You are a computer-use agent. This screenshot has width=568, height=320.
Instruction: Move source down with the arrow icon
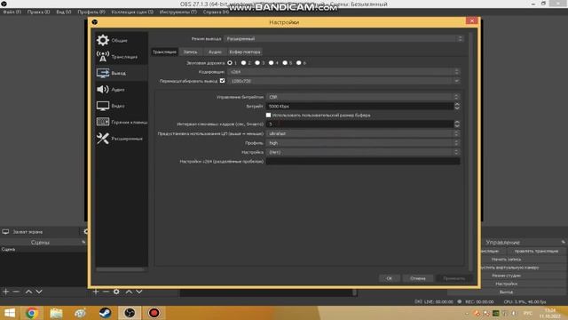(x=139, y=292)
